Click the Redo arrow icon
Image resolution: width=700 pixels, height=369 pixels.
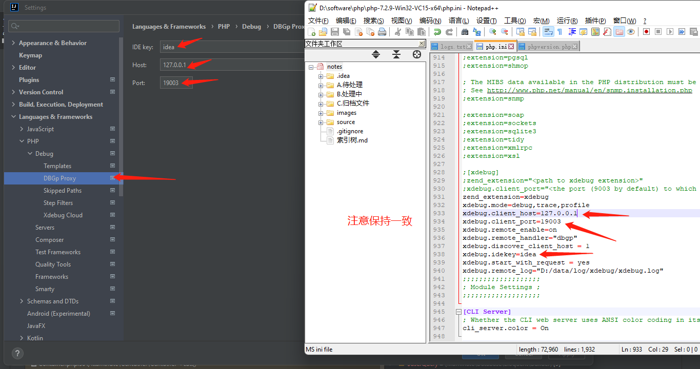point(449,32)
